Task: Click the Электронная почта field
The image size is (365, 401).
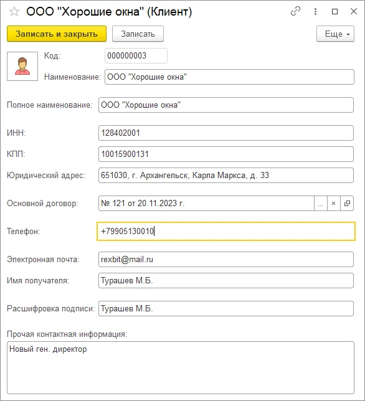Action: pyautogui.click(x=226, y=259)
